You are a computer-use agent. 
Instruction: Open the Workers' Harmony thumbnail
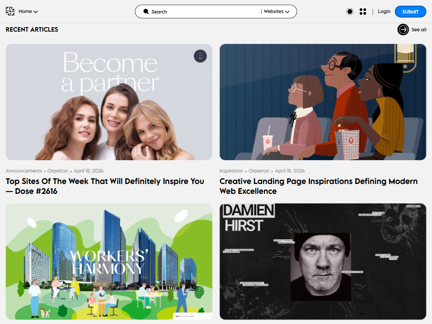(x=109, y=261)
